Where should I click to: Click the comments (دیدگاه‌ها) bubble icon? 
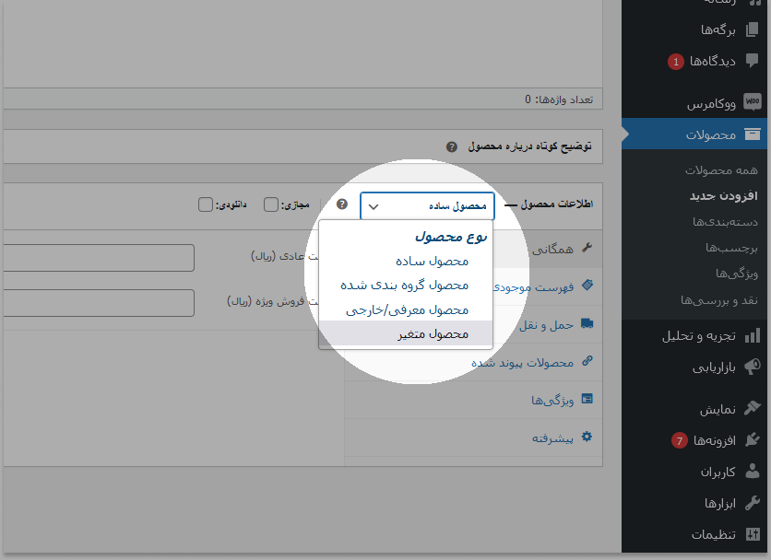tap(752, 62)
